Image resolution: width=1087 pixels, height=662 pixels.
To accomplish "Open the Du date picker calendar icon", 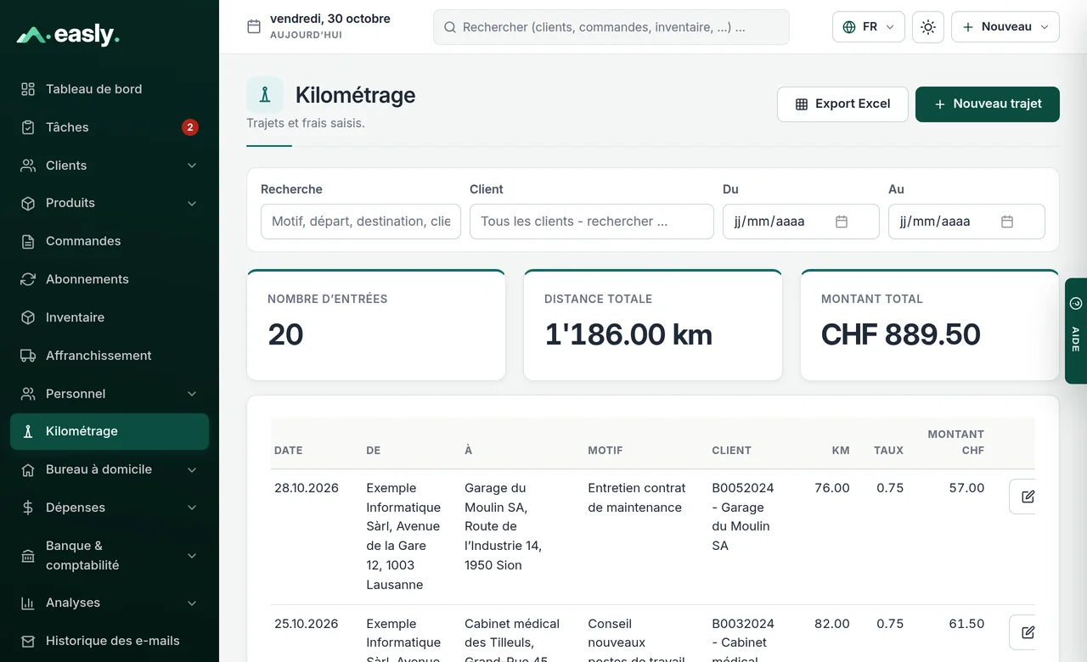I will tap(842, 222).
